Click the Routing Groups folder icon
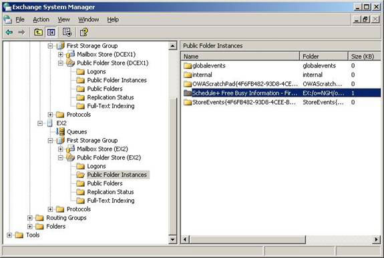 coord(39,217)
